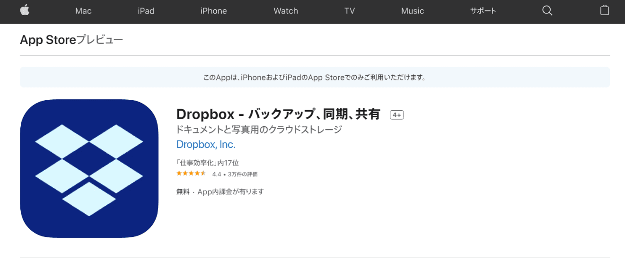Click the ドキュメントと写真用のクラウドストレージ subtitle
The image size is (625, 270).
tap(259, 130)
